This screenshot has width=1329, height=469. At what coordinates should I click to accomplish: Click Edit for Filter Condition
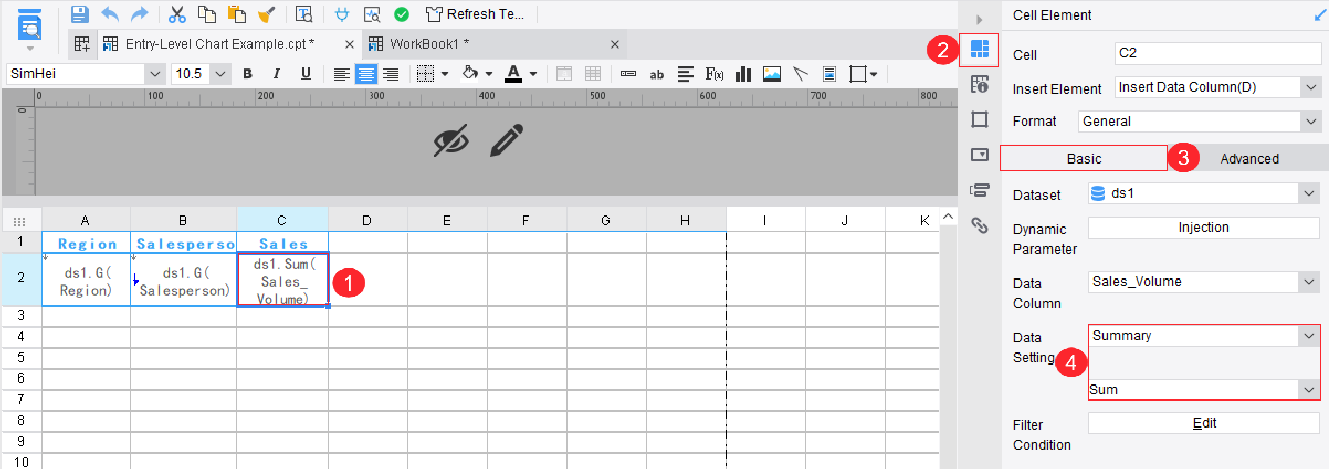[1204, 423]
